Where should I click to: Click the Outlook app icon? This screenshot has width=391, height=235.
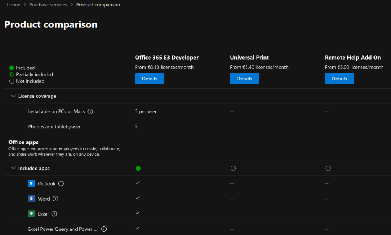(31, 183)
